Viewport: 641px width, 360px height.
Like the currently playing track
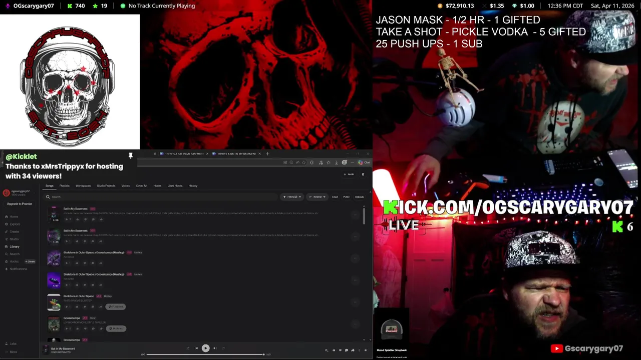(334, 350)
